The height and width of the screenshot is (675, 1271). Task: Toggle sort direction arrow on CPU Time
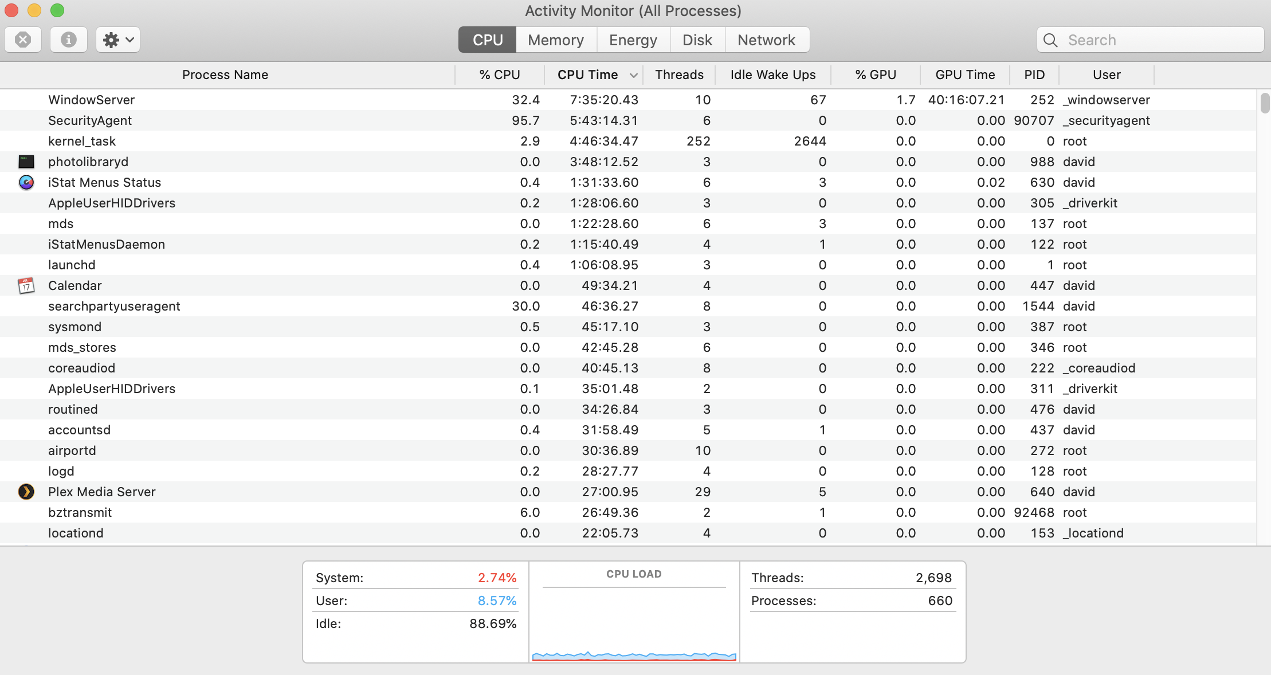click(633, 75)
